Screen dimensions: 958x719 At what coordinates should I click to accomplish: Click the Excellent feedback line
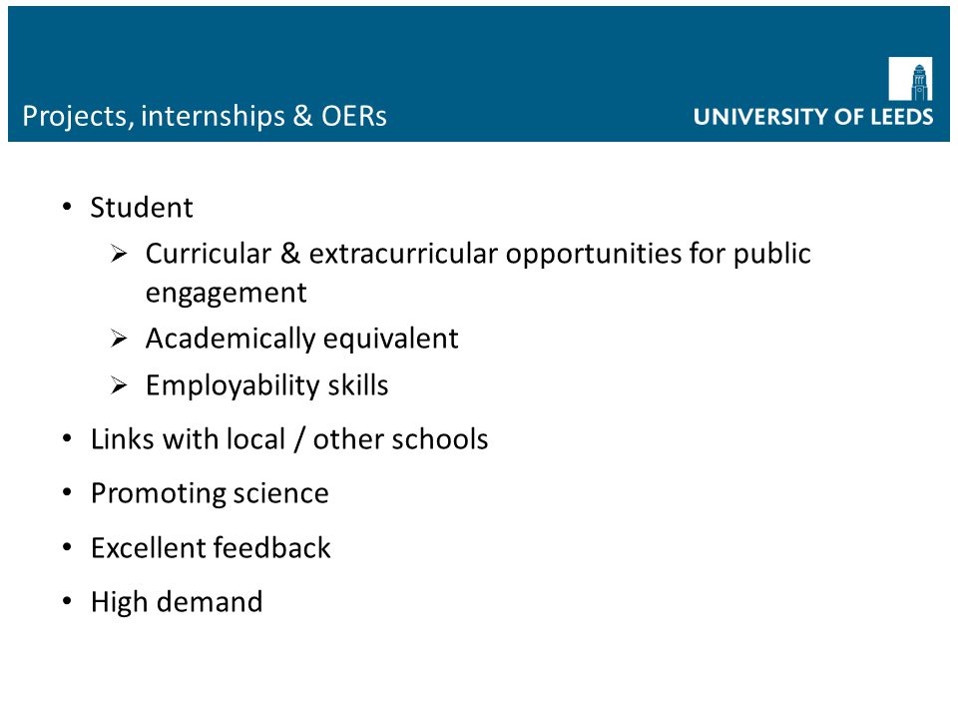[x=211, y=547]
